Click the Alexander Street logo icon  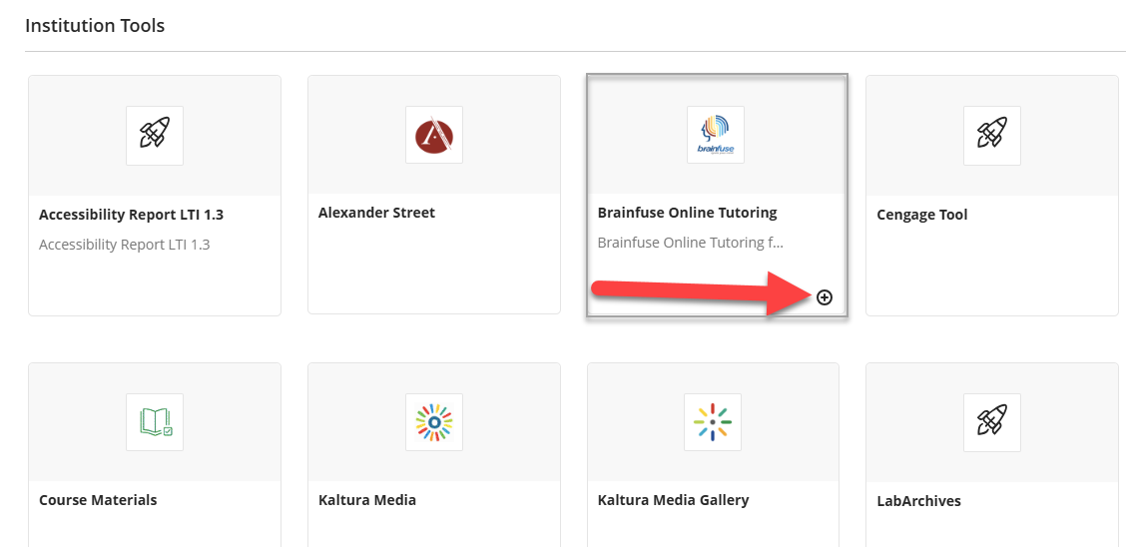434,135
